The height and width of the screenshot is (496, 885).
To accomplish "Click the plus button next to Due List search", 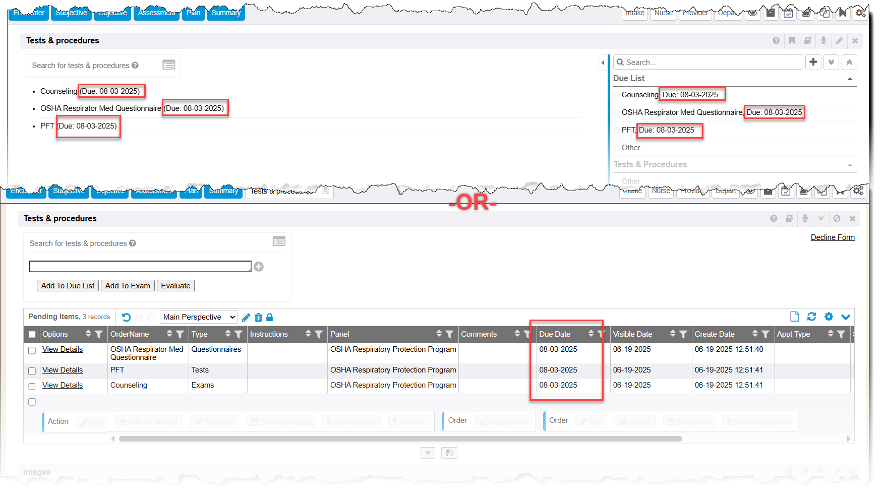I will 813,62.
